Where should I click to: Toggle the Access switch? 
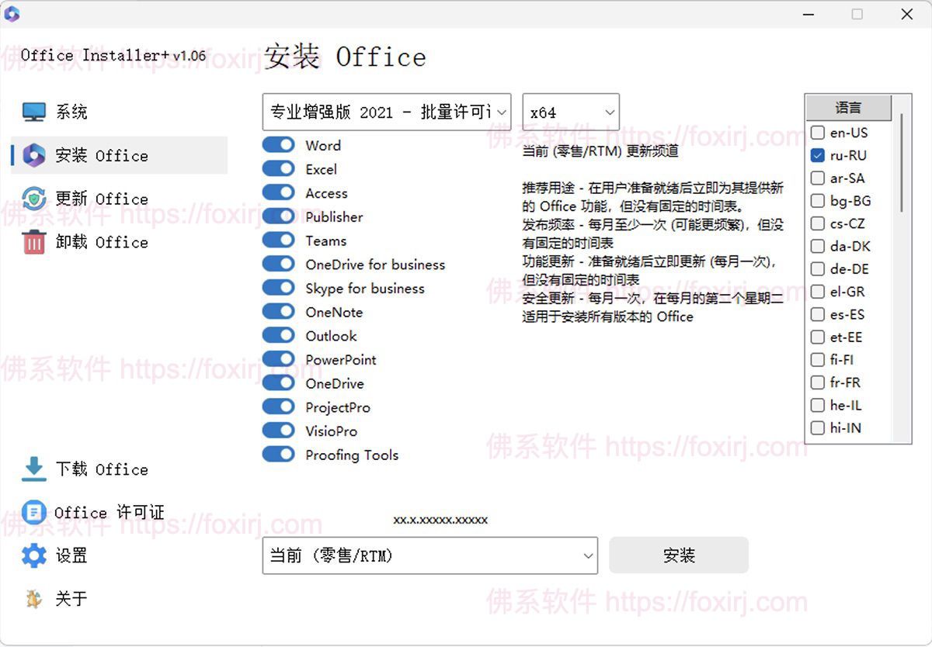[x=278, y=192]
